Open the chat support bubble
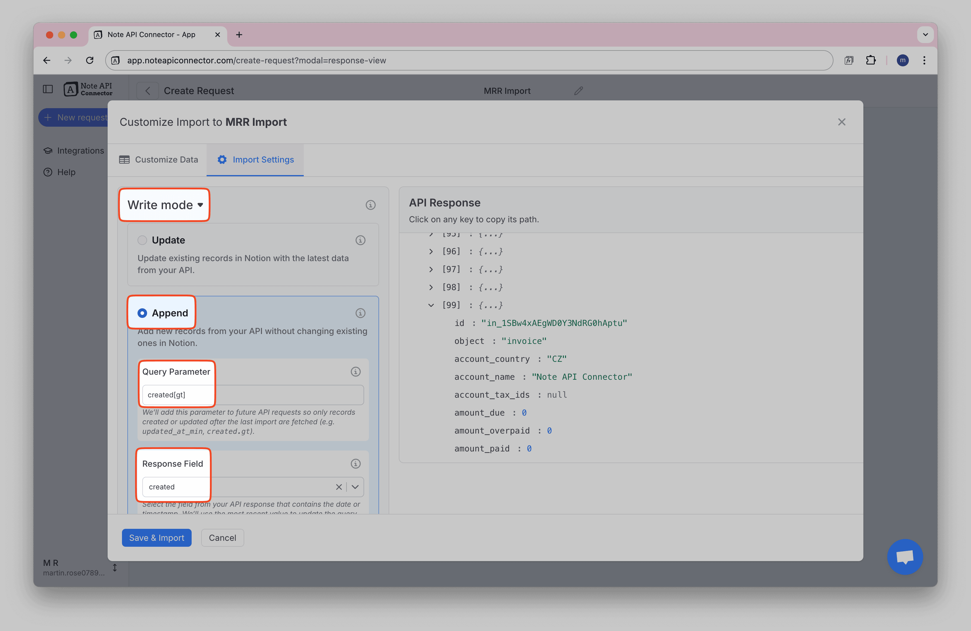Image resolution: width=971 pixels, height=631 pixels. [x=905, y=557]
